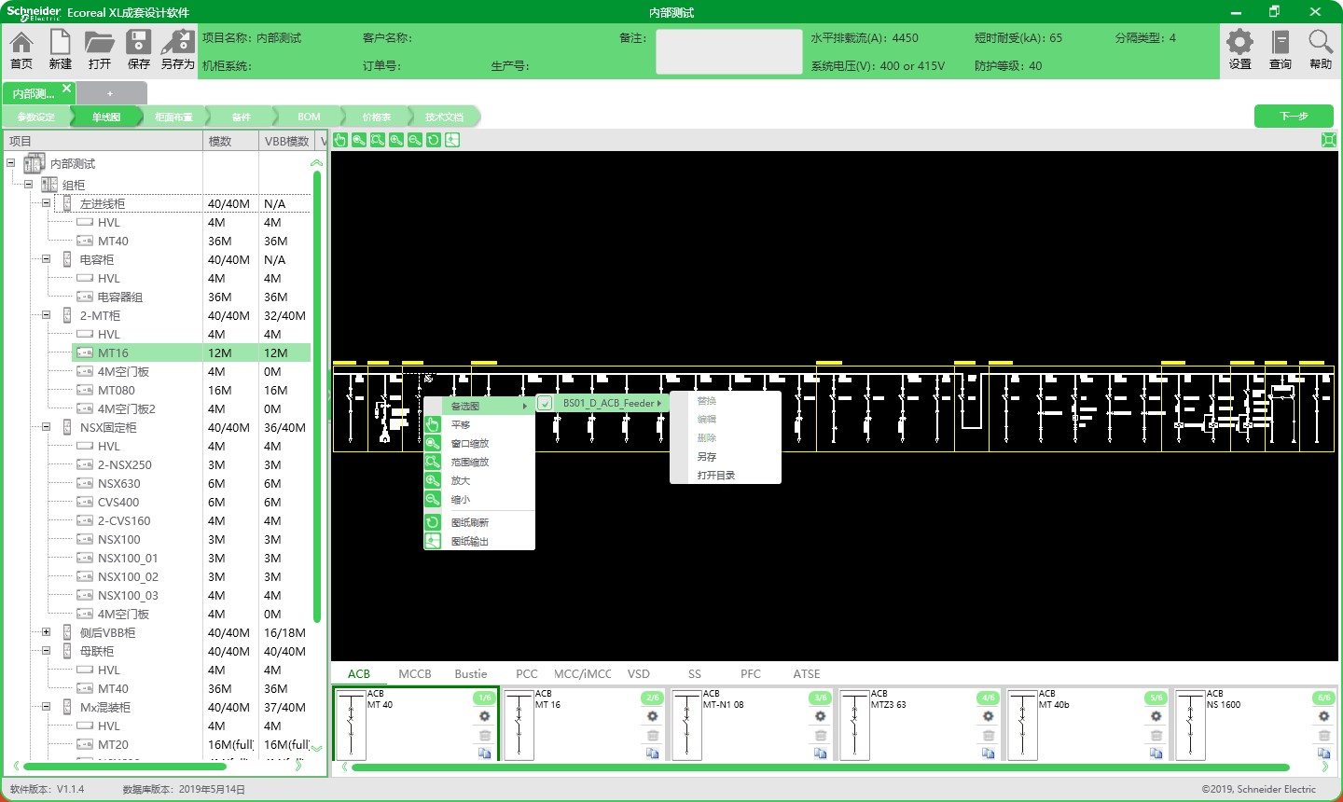Viewport: 1343px width, 802px height.
Task: Toggle fullscreen canvas icon at top right
Action: pyautogui.click(x=1329, y=140)
